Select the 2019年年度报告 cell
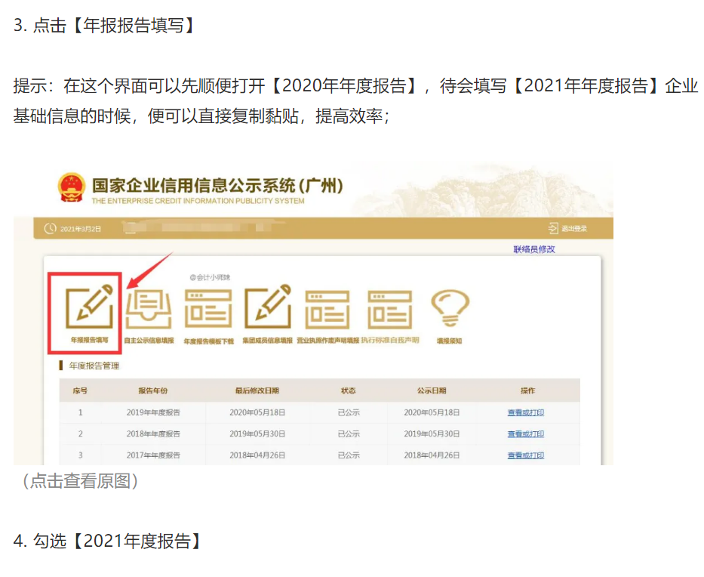704x577 pixels. [153, 412]
